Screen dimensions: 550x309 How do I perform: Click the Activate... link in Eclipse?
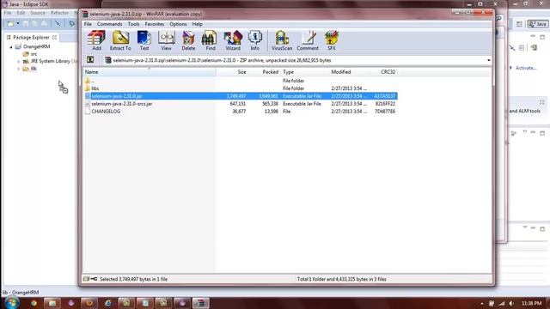(526, 68)
